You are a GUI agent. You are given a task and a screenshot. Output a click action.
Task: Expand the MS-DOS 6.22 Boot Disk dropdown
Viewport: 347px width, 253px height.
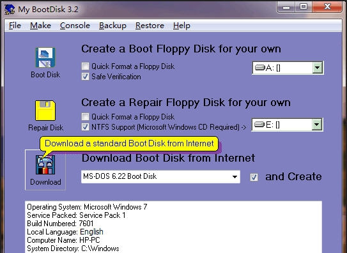235,177
